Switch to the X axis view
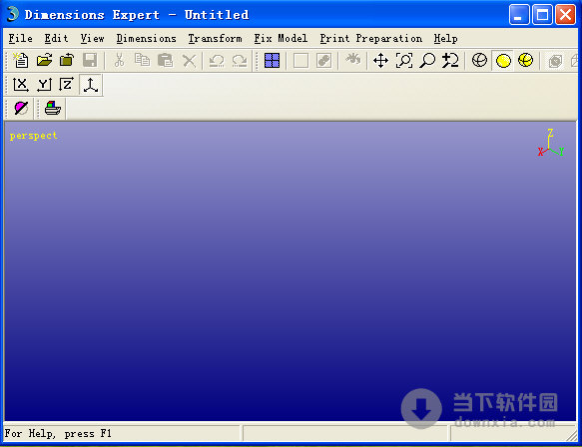Viewport: 582px width, 447px height. (21, 85)
